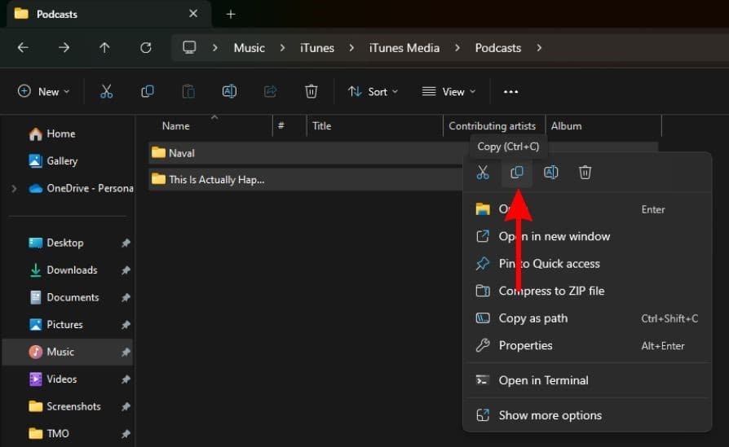Expand the New item dropdown
Viewport: 729px width, 447px height.
click(x=44, y=91)
